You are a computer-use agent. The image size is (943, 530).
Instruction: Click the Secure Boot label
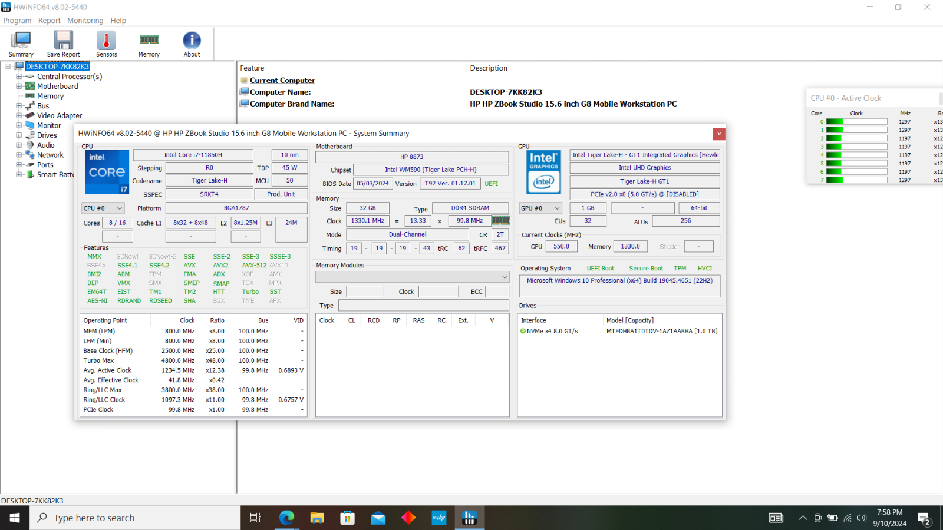646,269
